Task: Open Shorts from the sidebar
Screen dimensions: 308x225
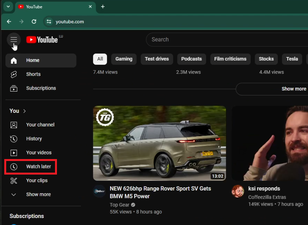Action: pyautogui.click(x=33, y=74)
